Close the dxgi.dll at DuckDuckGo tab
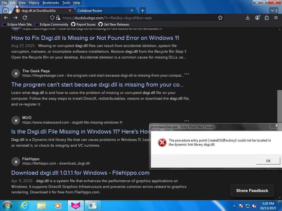 pos(70,11)
